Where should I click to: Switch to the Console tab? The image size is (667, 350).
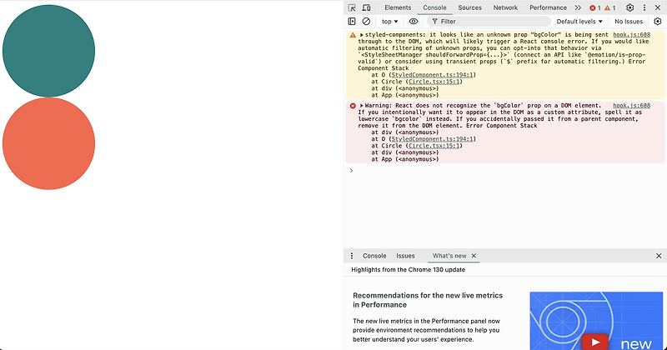coord(434,7)
